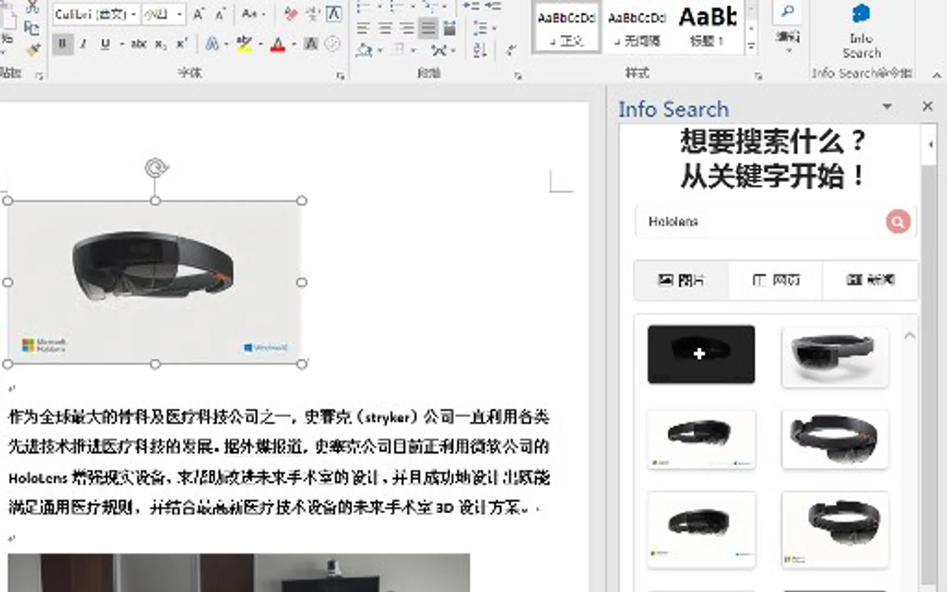This screenshot has height=592, width=947.
Task: Apply strikethrough to text
Action: pyautogui.click(x=138, y=44)
